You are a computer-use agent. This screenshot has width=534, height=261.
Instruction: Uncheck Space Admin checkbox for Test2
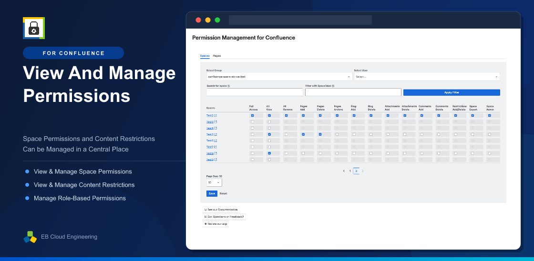489,116
